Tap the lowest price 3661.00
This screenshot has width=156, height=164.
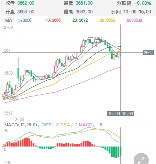click(x=84, y=3)
